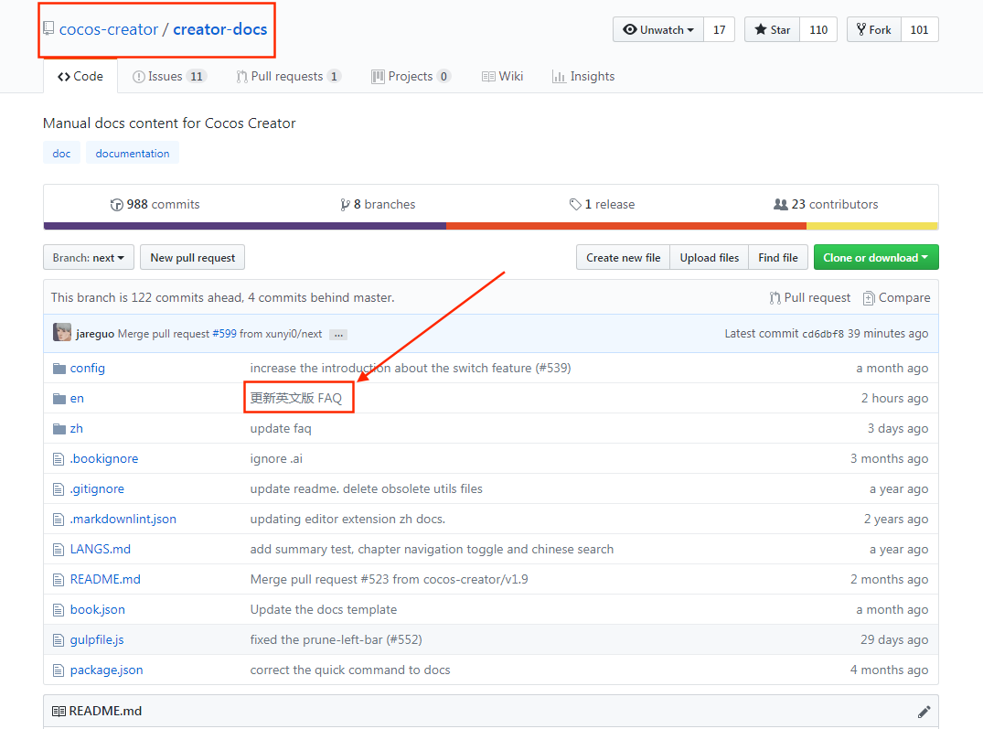Click Upload files button

point(709,258)
